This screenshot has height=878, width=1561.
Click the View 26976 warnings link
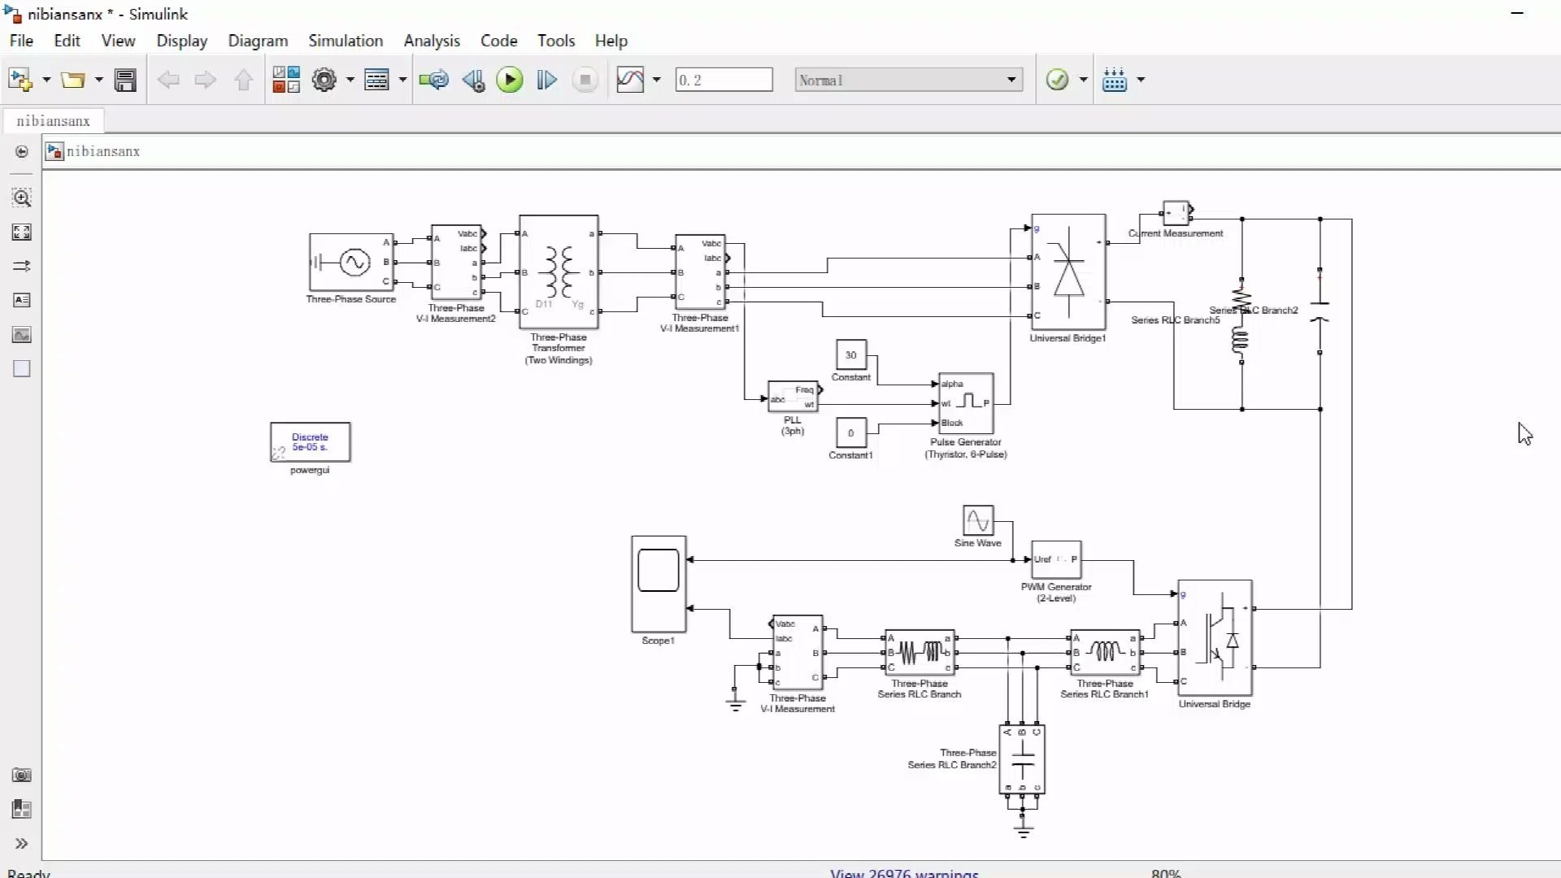tap(904, 872)
